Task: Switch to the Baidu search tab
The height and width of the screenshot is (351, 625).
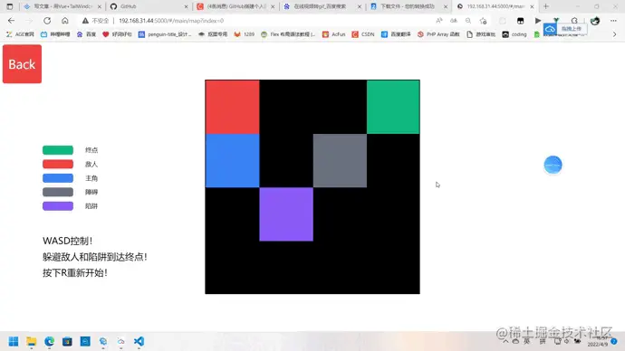Action: point(322,6)
